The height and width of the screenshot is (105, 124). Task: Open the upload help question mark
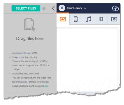tap(44, 8)
